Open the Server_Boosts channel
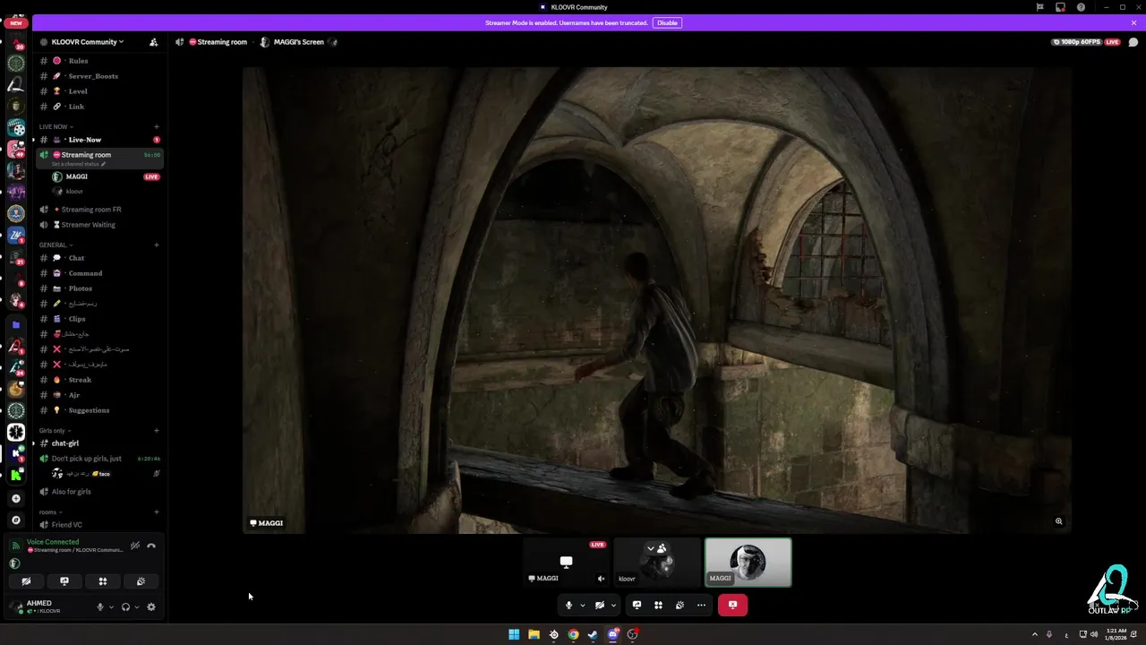The width and height of the screenshot is (1146, 645). pyautogui.click(x=99, y=76)
